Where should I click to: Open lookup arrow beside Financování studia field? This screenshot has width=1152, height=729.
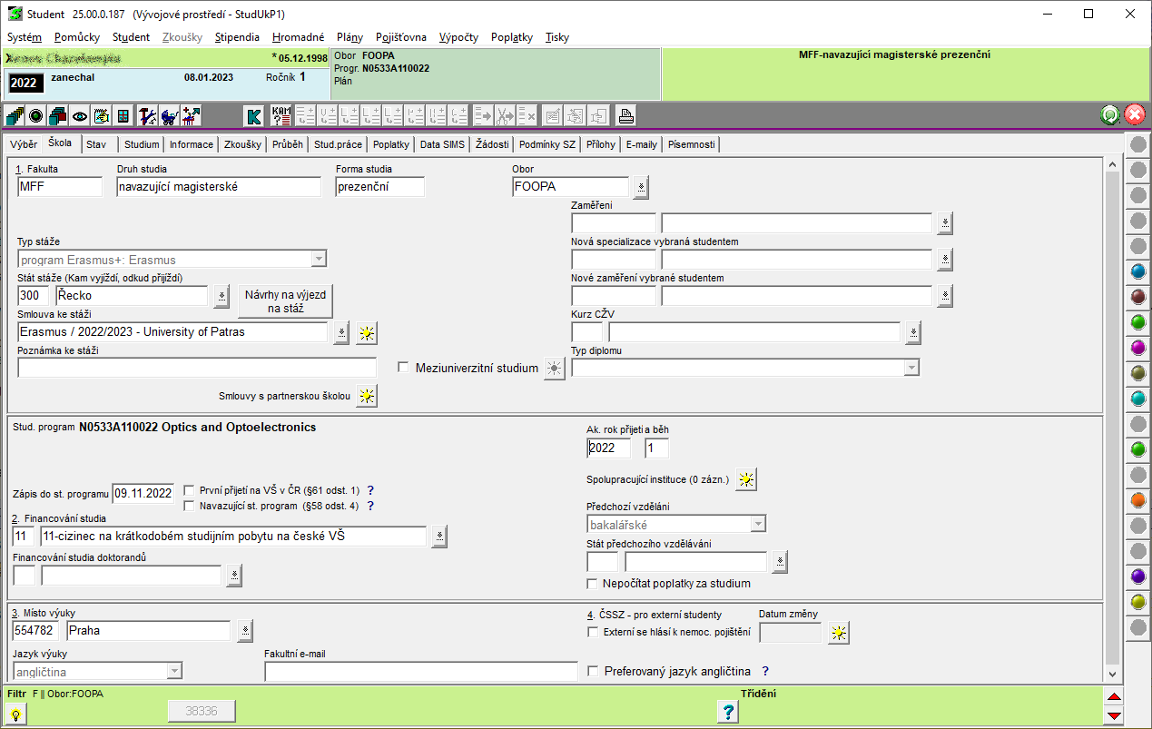click(439, 537)
